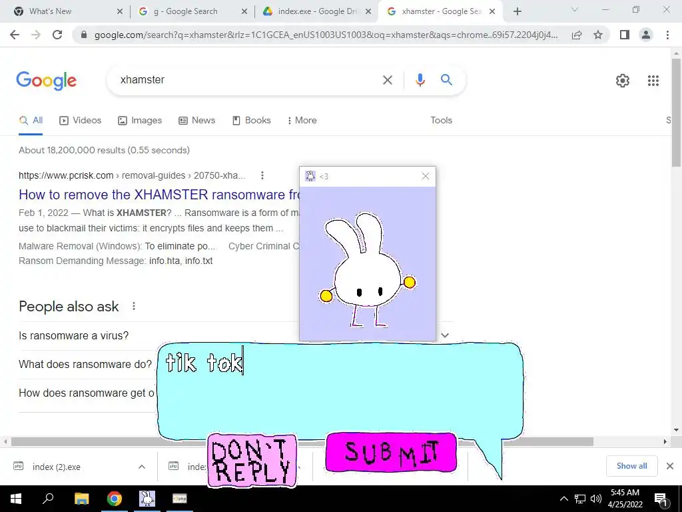682x512 pixels.
Task: Bookmark this page with the star icon
Action: [598, 35]
